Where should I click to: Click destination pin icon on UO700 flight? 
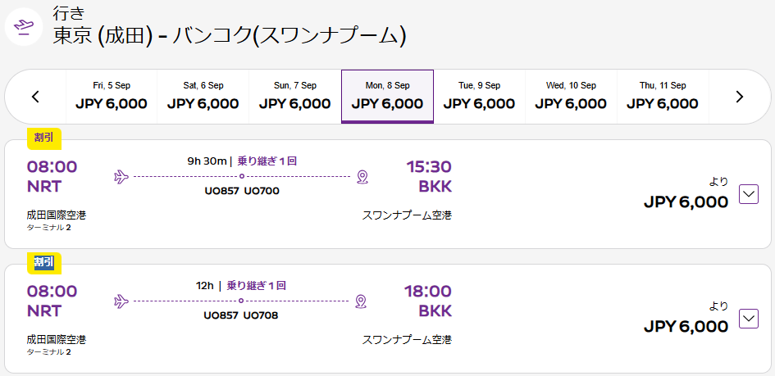(362, 176)
